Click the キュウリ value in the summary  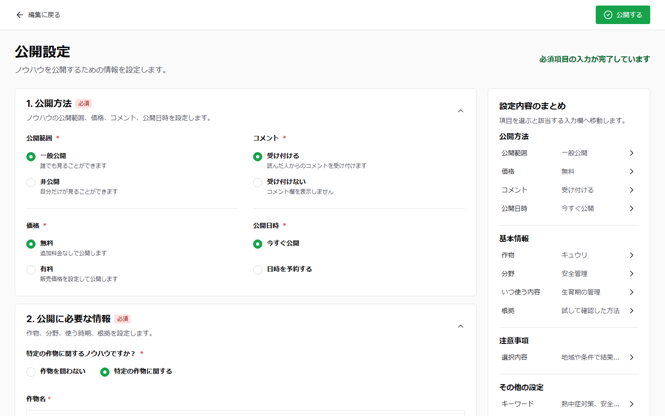tap(574, 255)
